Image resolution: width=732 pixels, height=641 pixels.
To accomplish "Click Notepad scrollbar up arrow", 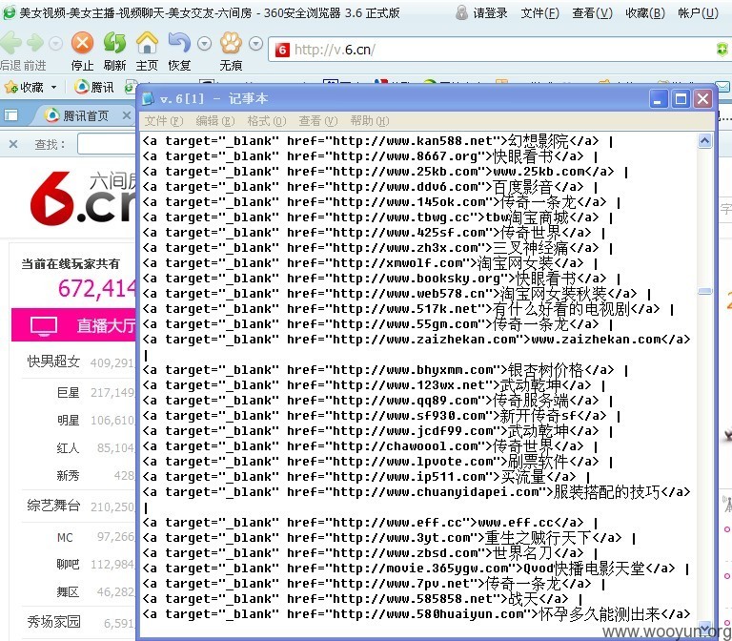I will [x=705, y=140].
